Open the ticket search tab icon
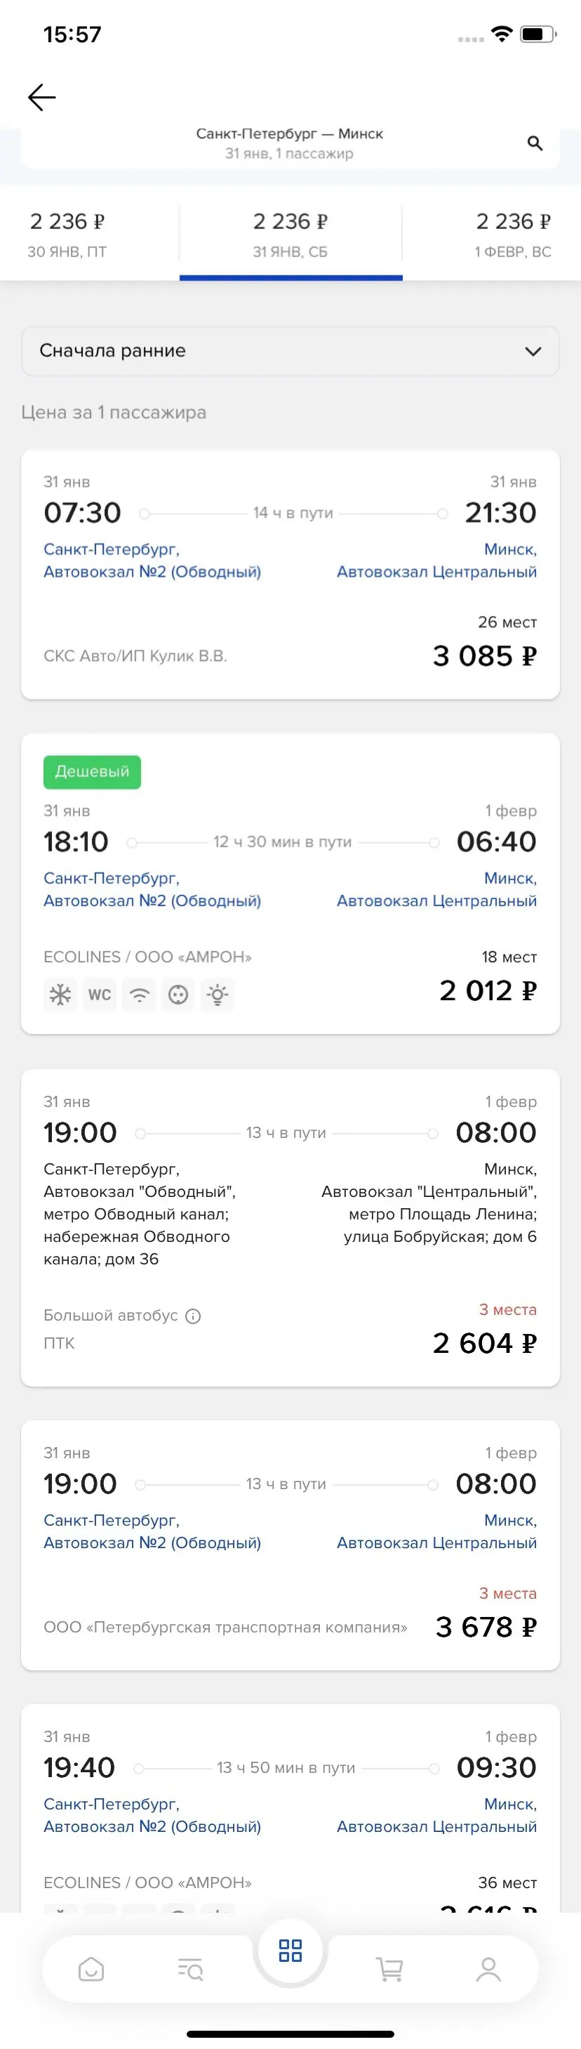 pos(191,1970)
